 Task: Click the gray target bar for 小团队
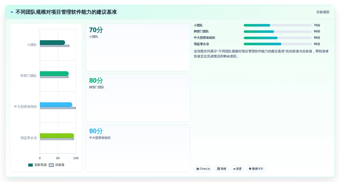tap(54, 46)
